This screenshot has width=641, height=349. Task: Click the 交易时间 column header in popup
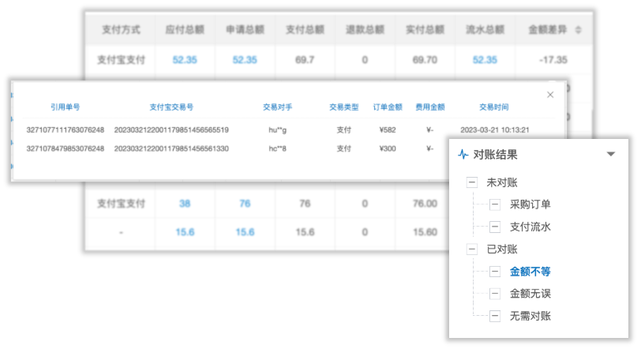[493, 107]
